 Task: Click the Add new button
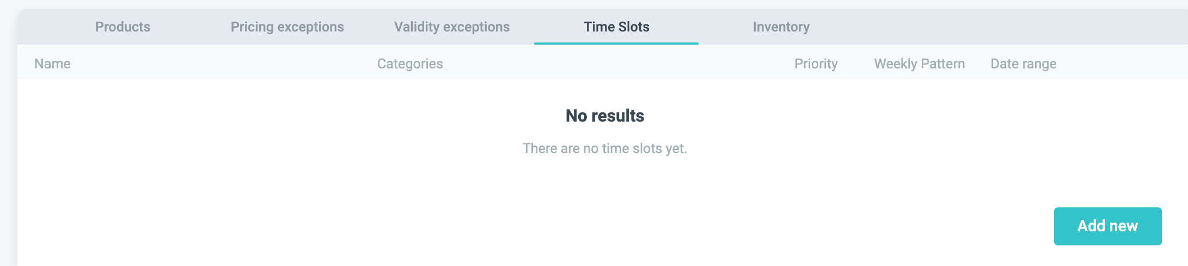(1107, 226)
